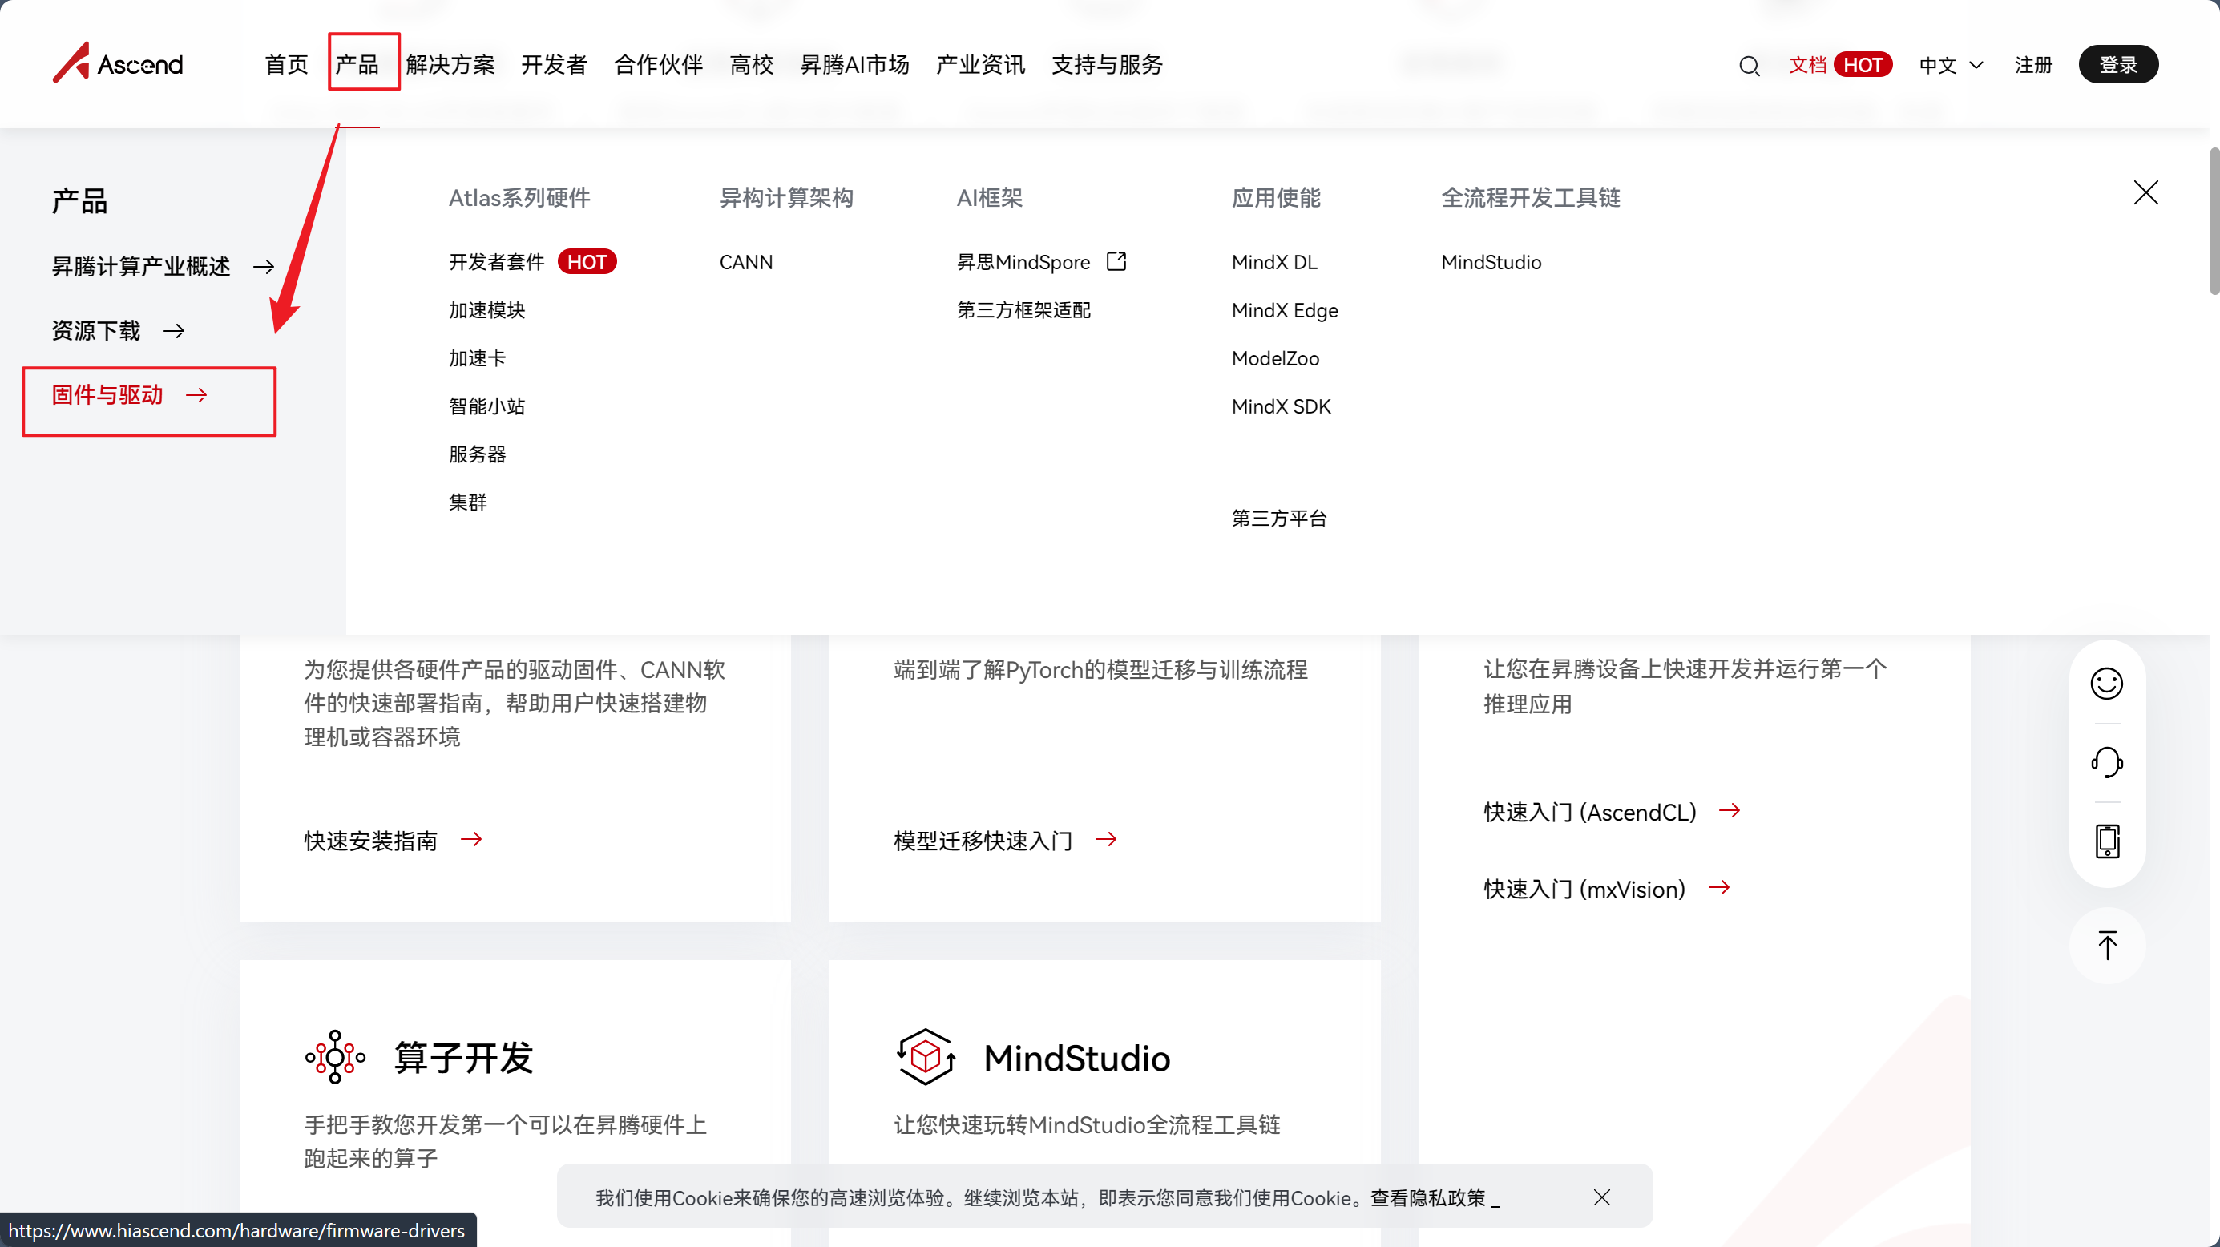The height and width of the screenshot is (1247, 2220).
Task: Close the product mega menu with X
Action: click(x=2145, y=192)
